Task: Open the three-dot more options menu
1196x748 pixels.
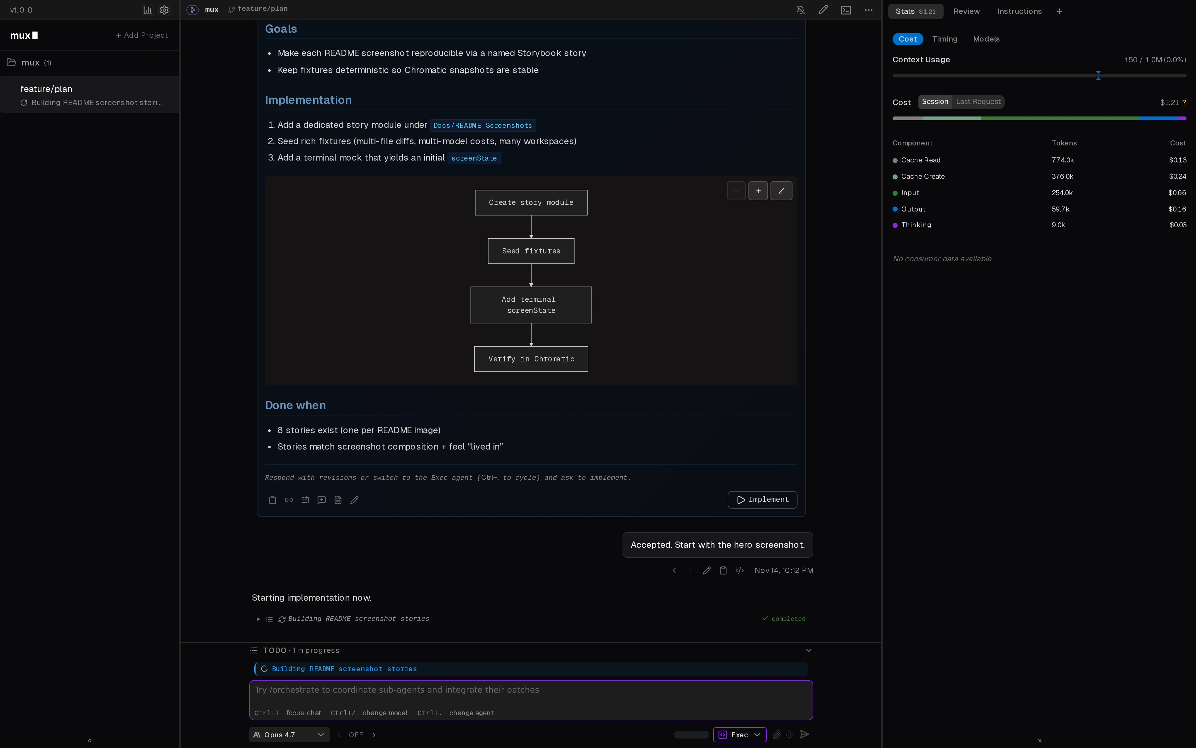Action: tap(869, 10)
